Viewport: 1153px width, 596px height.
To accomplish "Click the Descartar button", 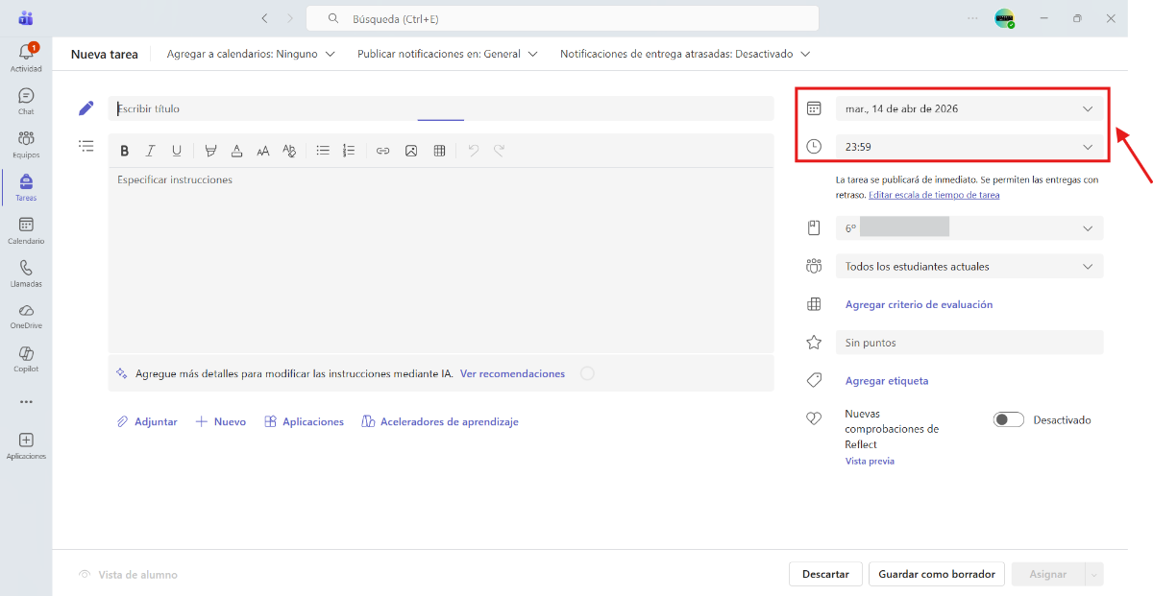I will point(825,575).
